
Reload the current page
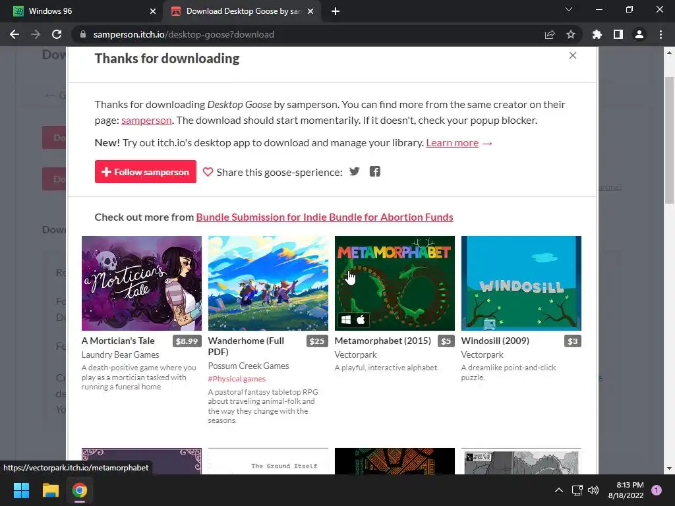(x=57, y=34)
